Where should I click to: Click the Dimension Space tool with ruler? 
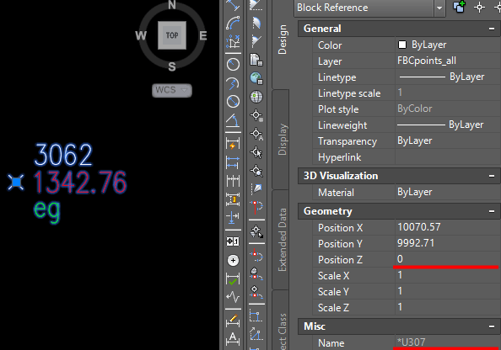click(233, 199)
